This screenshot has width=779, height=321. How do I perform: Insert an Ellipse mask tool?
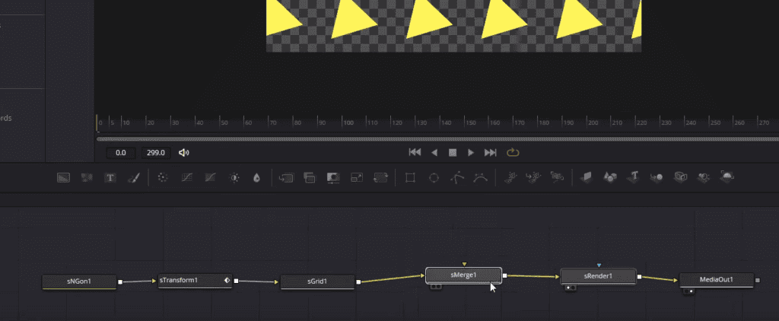coord(434,177)
